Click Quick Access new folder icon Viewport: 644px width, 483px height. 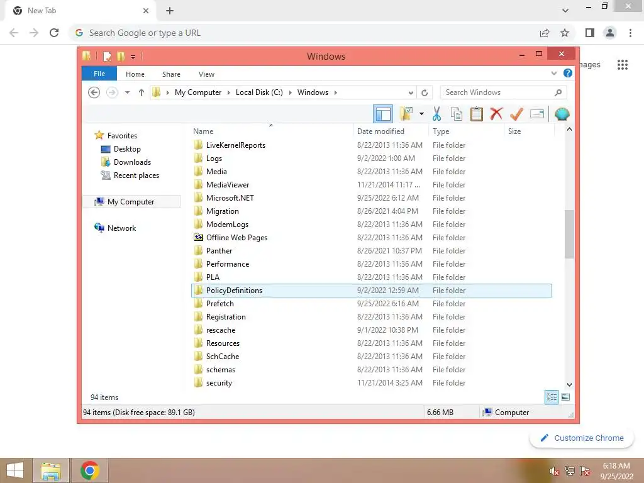(x=121, y=56)
